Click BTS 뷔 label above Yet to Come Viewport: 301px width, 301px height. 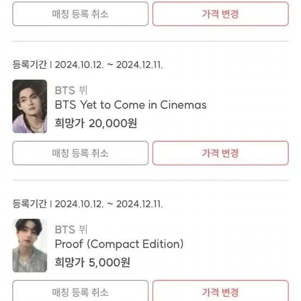pyautogui.click(x=71, y=90)
